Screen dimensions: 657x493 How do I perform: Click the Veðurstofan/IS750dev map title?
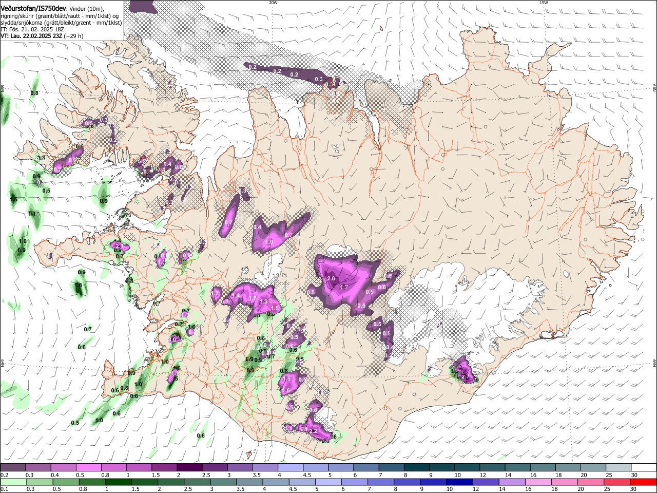[33, 9]
